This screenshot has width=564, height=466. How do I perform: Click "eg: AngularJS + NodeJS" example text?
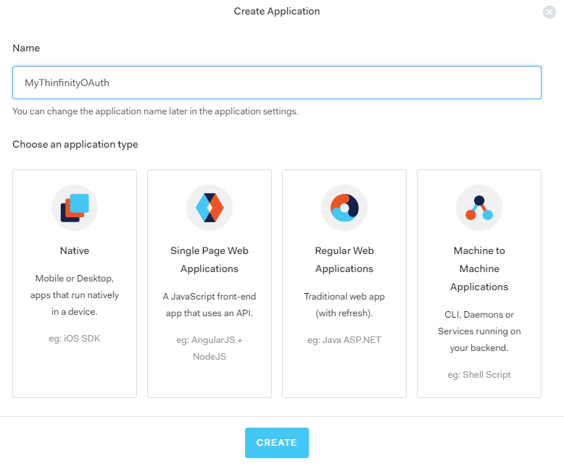click(210, 348)
